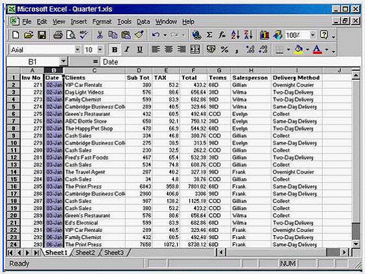
Task: Switch to the Sheet2 tab
Action: pos(85,253)
